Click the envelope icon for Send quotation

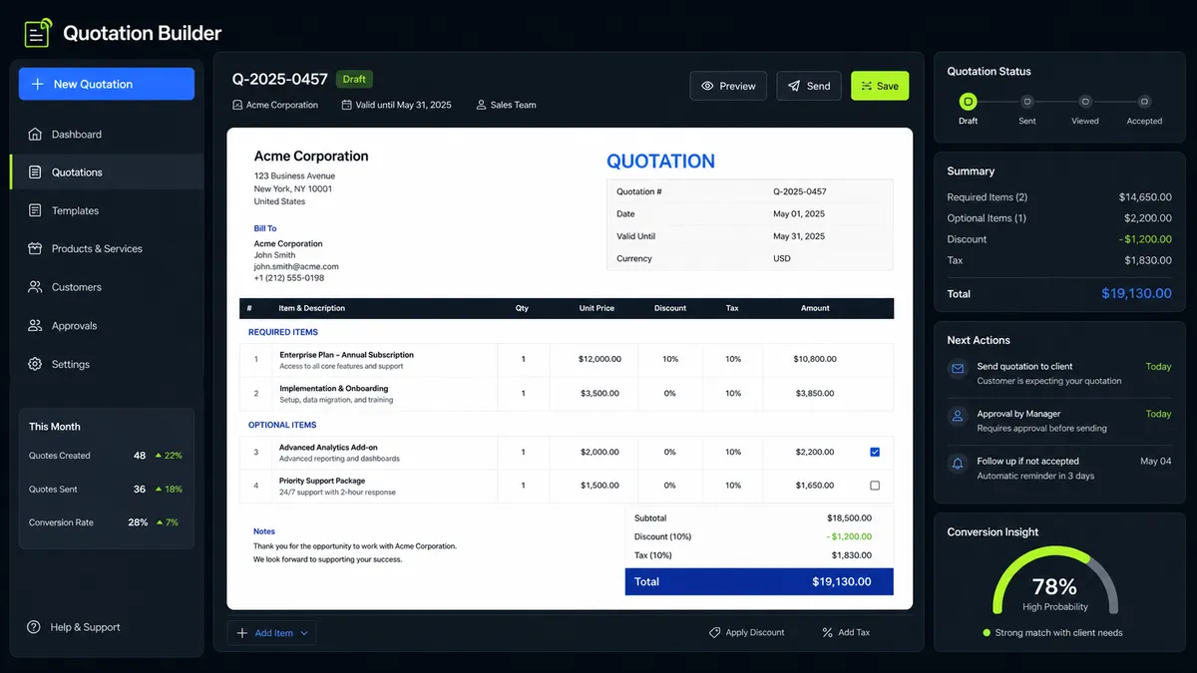point(958,369)
